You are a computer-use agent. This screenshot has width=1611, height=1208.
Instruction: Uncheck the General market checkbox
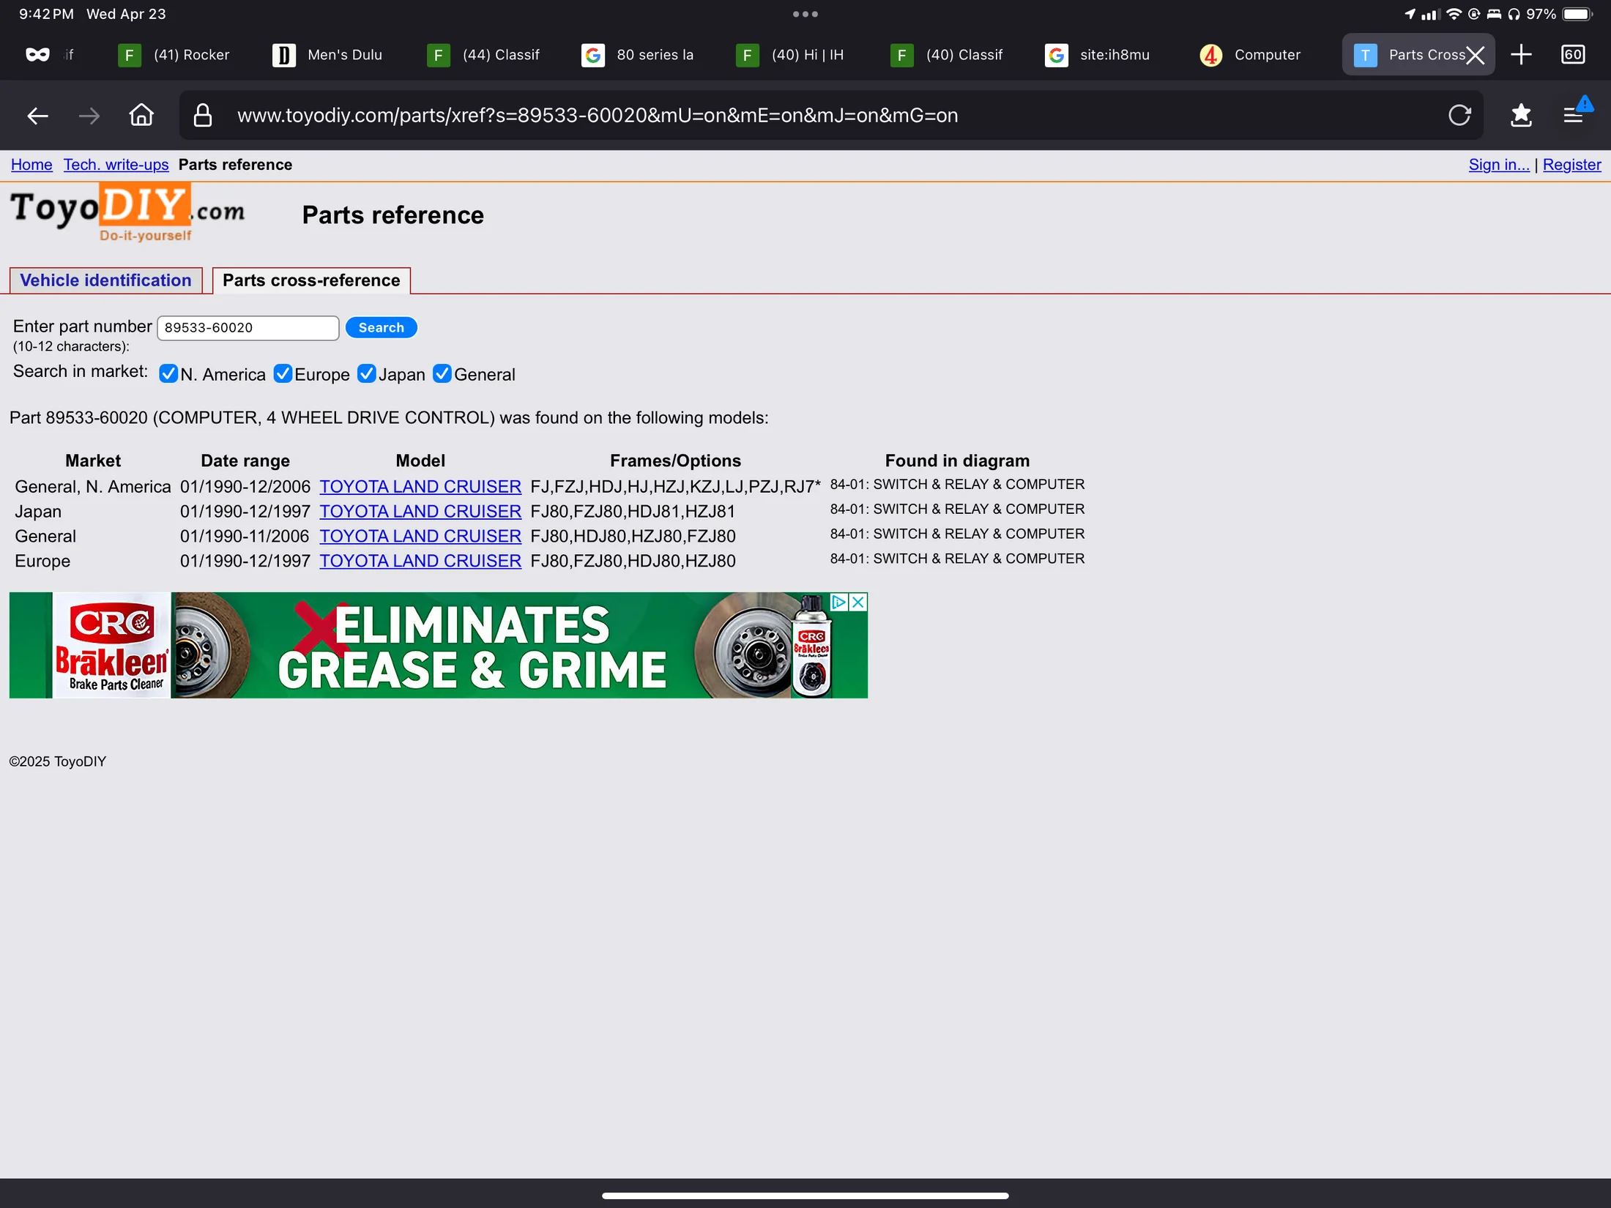coord(442,374)
